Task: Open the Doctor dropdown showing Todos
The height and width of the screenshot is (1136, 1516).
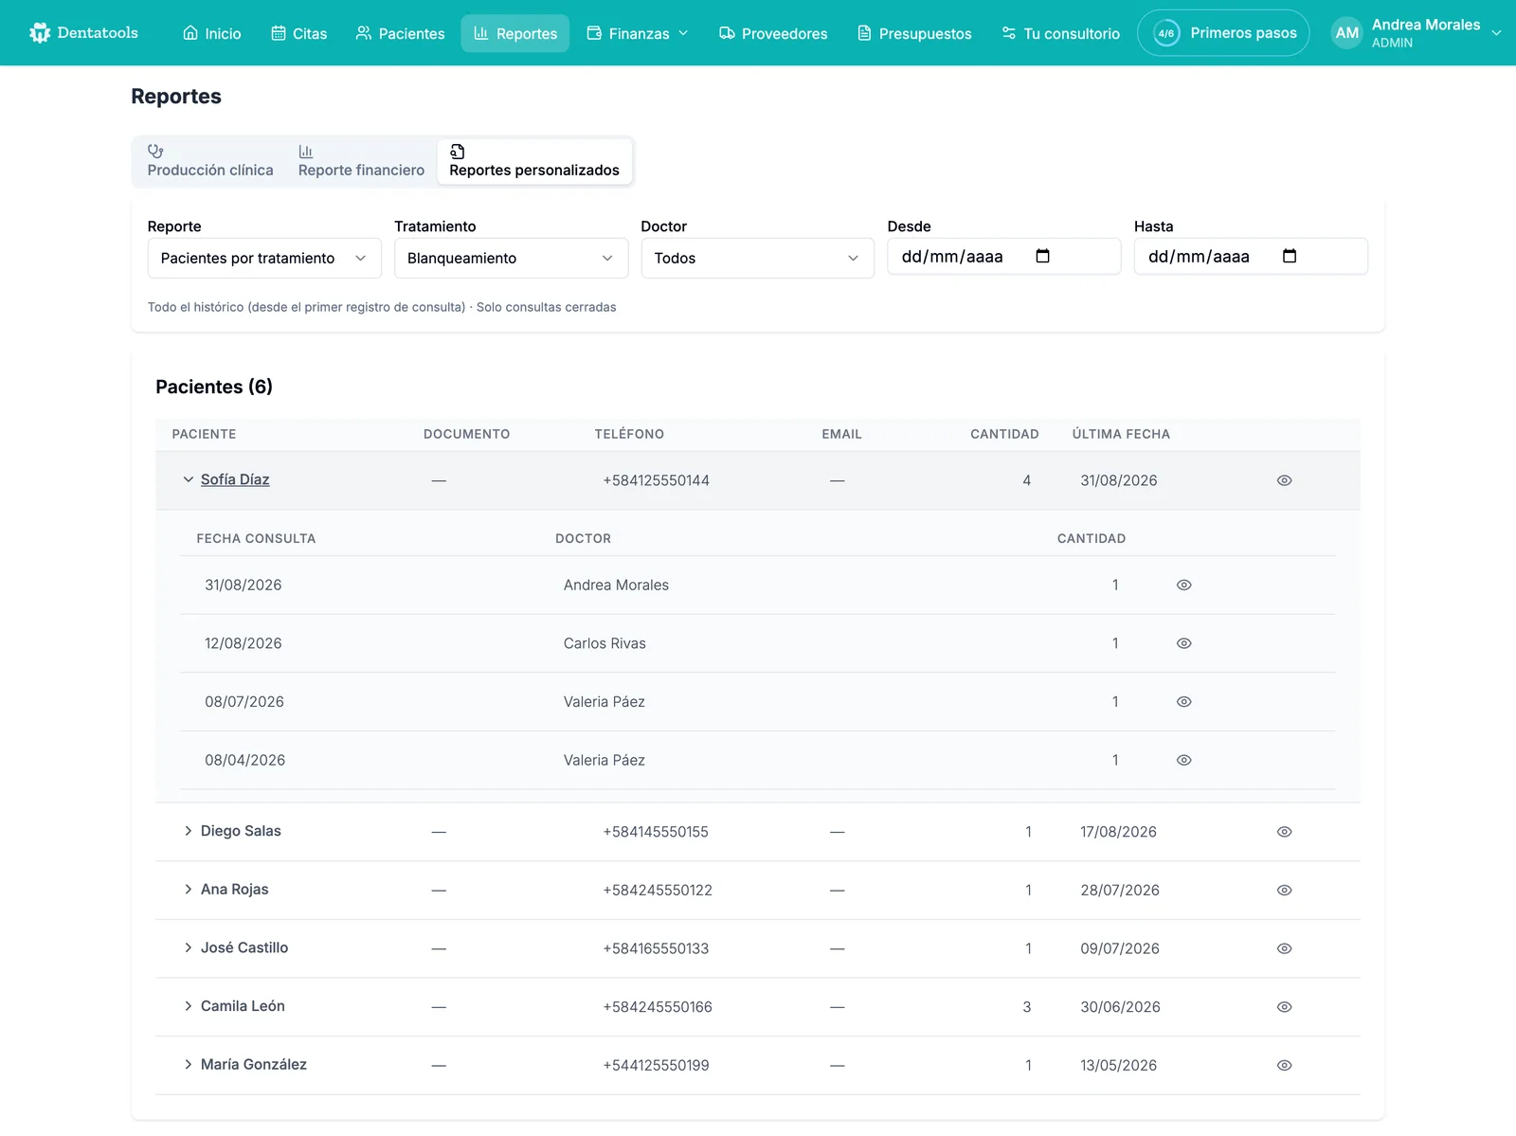Action: pyautogui.click(x=757, y=258)
